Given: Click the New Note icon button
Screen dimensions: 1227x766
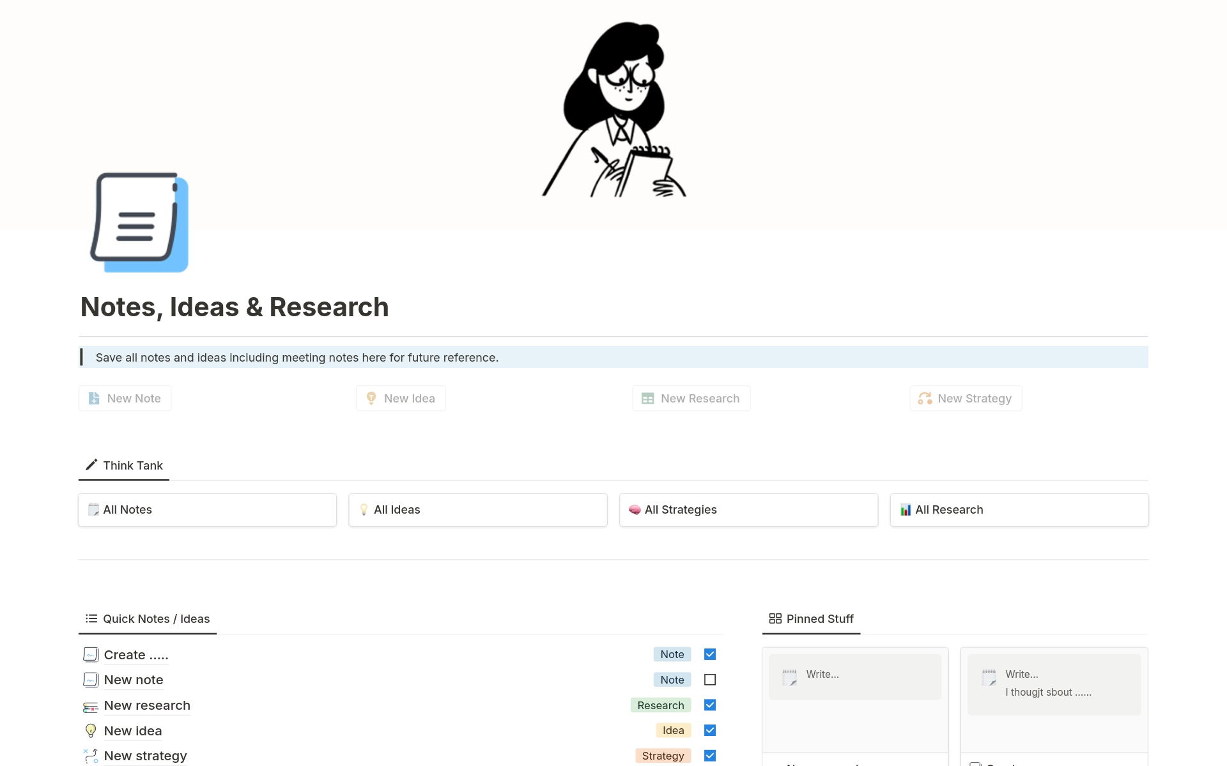Looking at the screenshot, I should click(x=95, y=398).
